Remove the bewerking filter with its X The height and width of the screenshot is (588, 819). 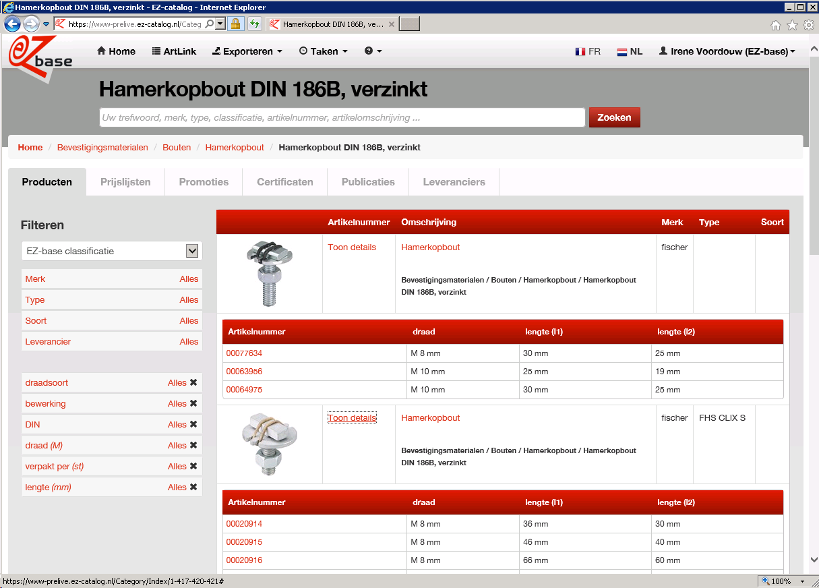193,403
